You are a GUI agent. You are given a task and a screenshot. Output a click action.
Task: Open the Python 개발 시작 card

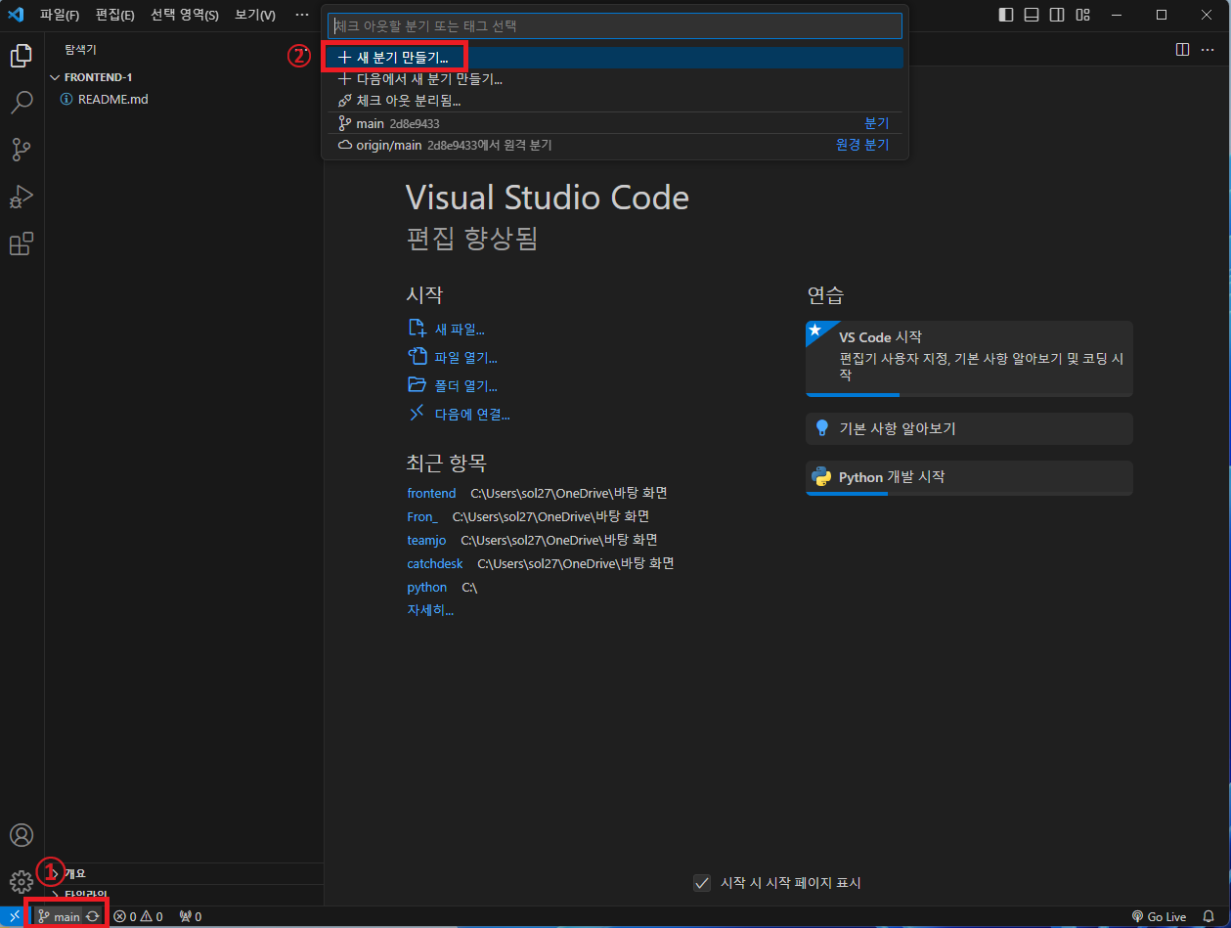(x=969, y=477)
